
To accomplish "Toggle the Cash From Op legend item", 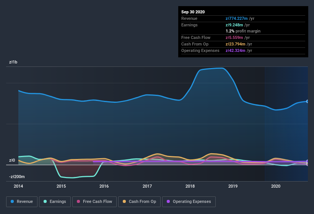I will (140, 201).
